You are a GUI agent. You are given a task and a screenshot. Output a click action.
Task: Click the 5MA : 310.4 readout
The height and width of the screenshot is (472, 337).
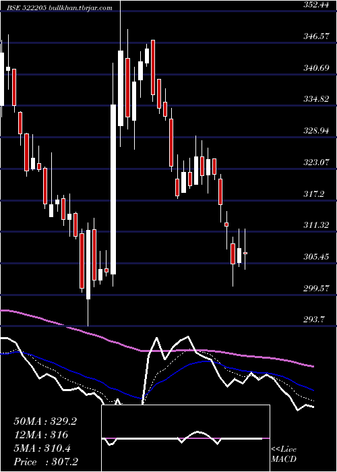[42, 448]
